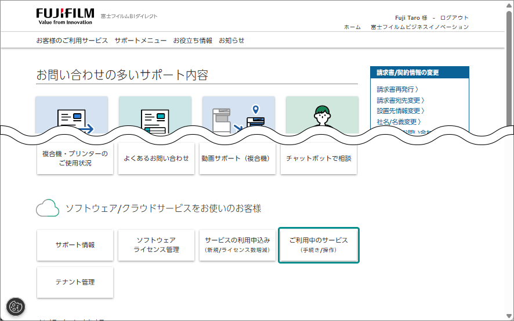The height and width of the screenshot is (321, 514).
Task: Select お役立ち情報 menu item
Action: click(x=193, y=41)
